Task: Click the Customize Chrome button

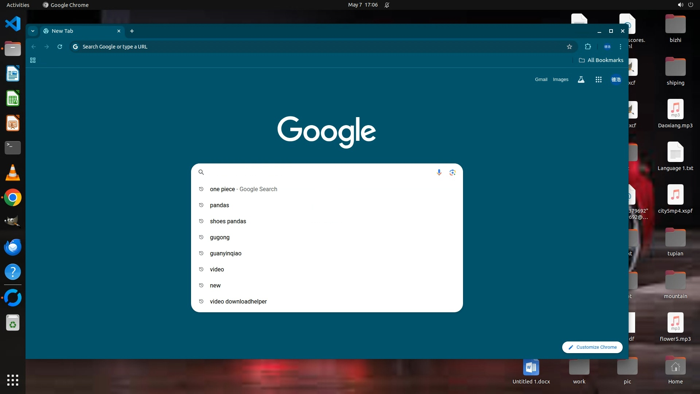Action: pos(592,347)
